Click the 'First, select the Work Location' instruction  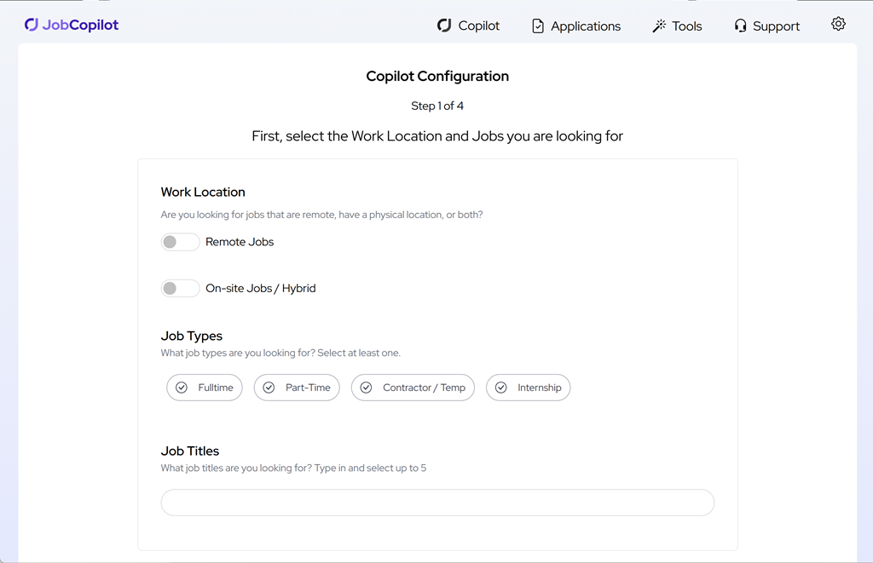pyautogui.click(x=437, y=136)
